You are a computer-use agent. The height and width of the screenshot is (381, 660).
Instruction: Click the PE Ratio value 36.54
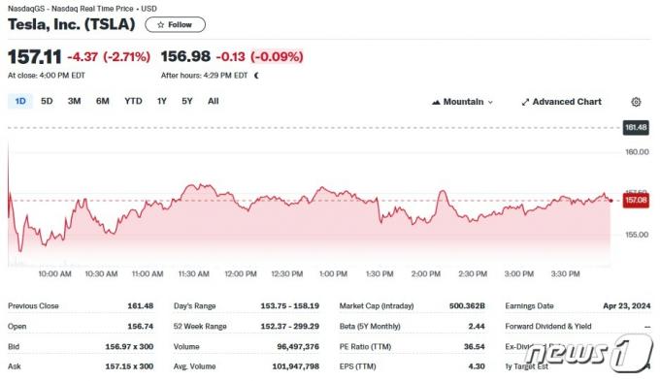click(474, 346)
